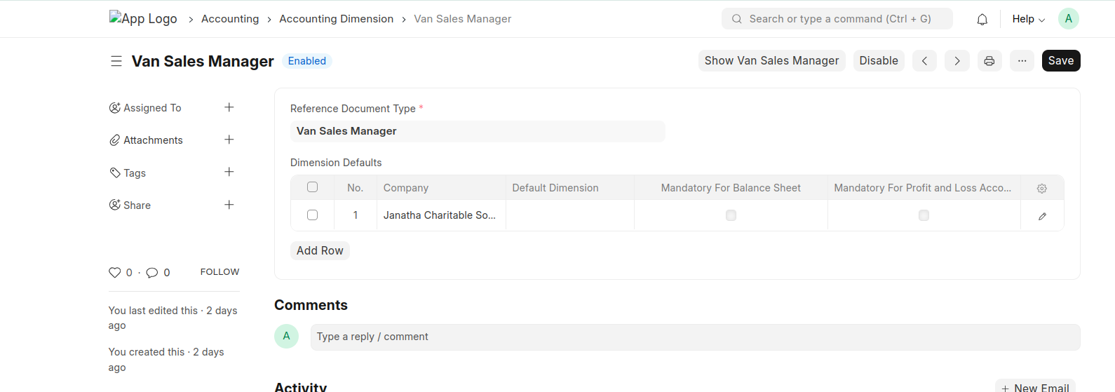Go to previous document arrow
The image size is (1115, 392).
click(924, 61)
